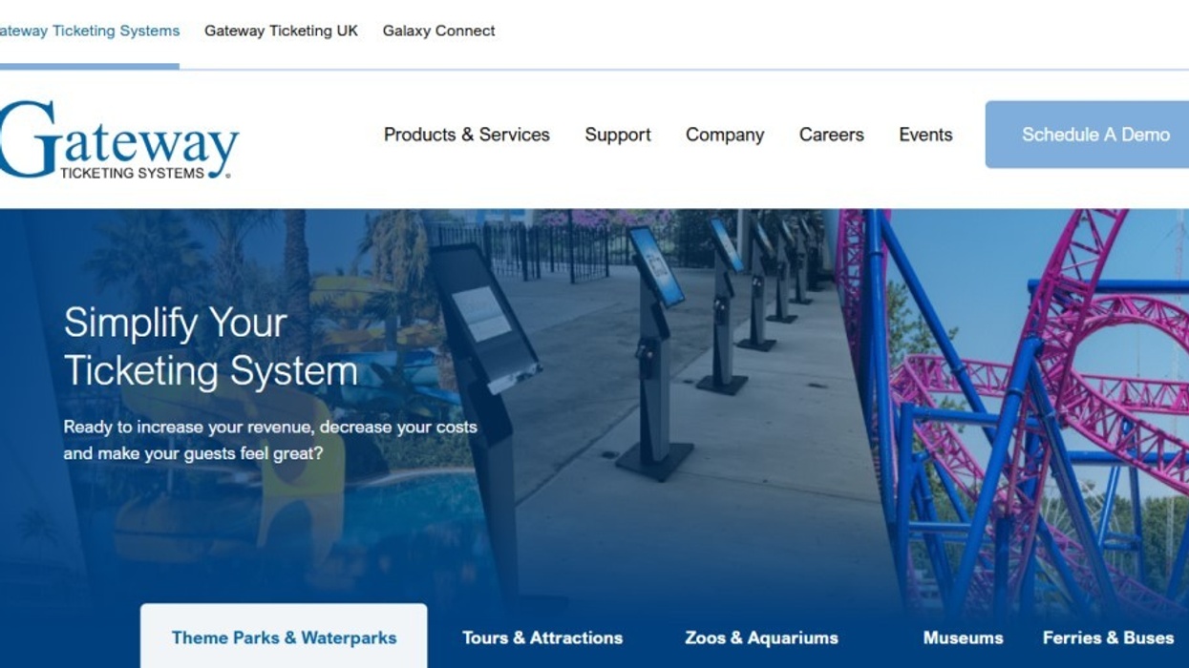
Task: Select the Ferries & Buses category
Action: pyautogui.click(x=1108, y=637)
